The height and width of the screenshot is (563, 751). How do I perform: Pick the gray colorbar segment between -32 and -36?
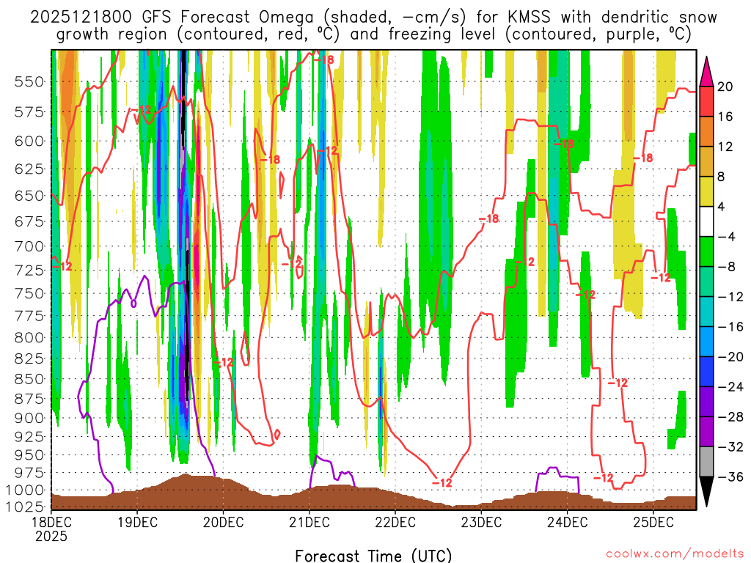coord(706,462)
